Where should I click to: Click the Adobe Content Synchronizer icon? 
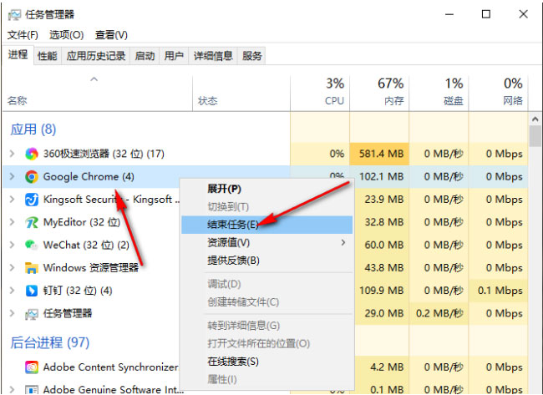pos(32,367)
